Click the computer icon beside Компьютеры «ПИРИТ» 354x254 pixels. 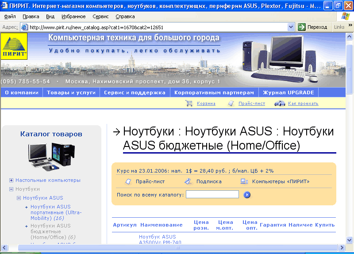[244, 181]
